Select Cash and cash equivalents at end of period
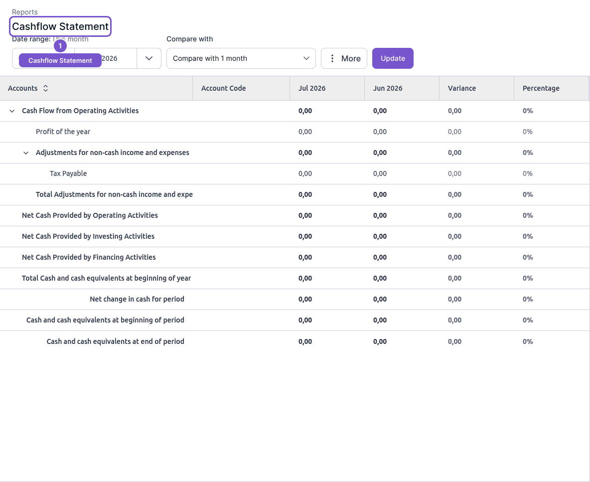 (295, 341)
